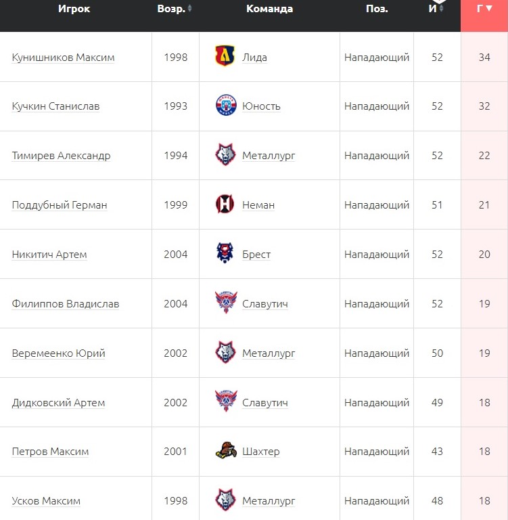This screenshot has height=520, width=508.
Task: Click Металлург logo in Усков Максим row
Action: point(225,501)
